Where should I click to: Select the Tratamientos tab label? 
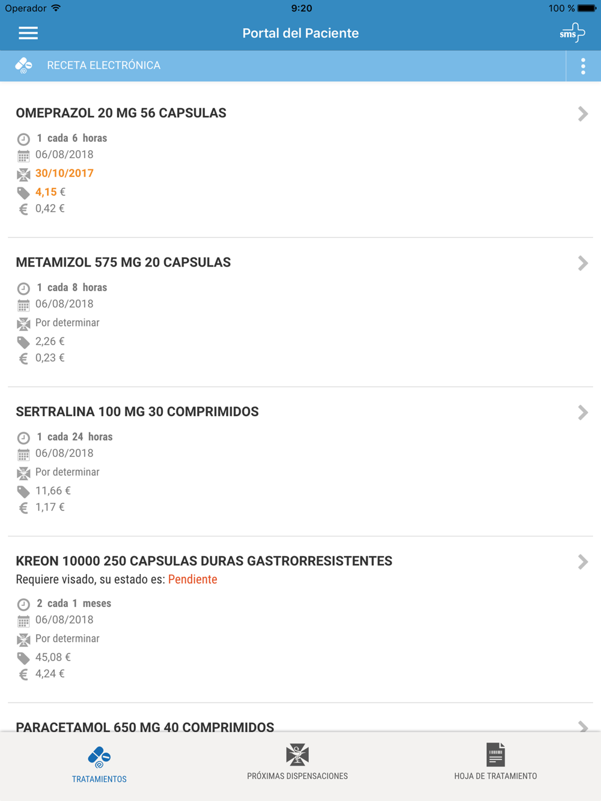click(99, 779)
